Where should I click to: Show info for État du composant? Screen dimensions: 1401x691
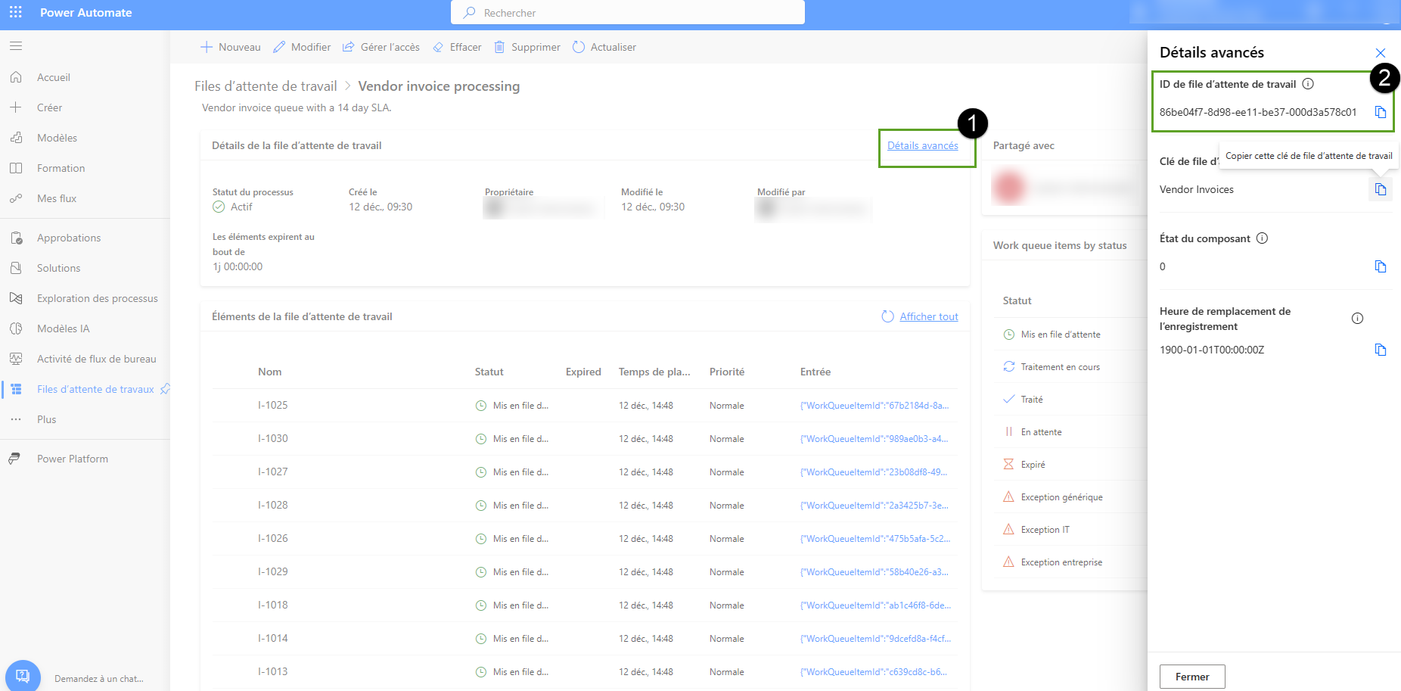[x=1262, y=238]
